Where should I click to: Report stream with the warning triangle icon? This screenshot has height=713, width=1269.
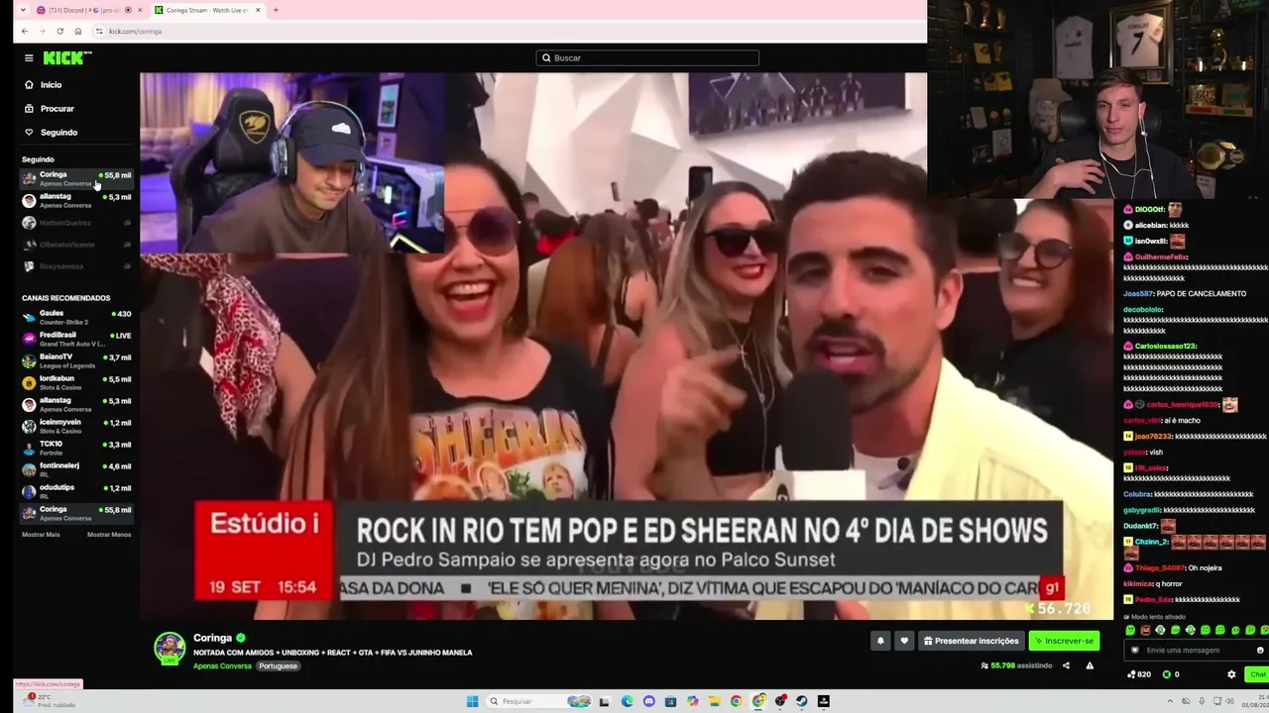point(1090,665)
